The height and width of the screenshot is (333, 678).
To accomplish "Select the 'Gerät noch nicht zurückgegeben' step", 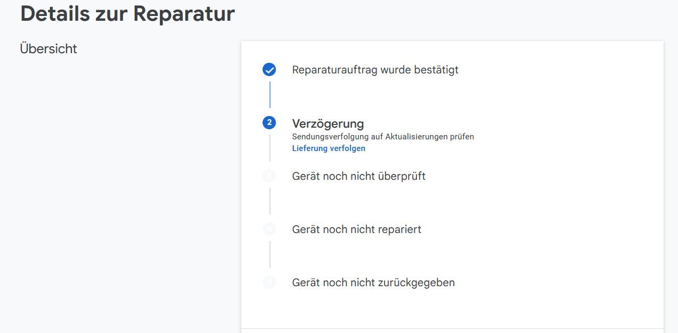I will [x=373, y=282].
